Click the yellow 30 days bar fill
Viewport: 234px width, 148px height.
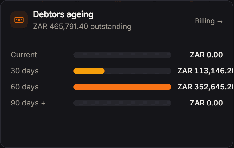tap(89, 71)
